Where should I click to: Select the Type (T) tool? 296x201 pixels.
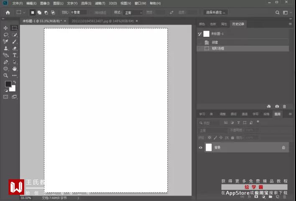14,55
